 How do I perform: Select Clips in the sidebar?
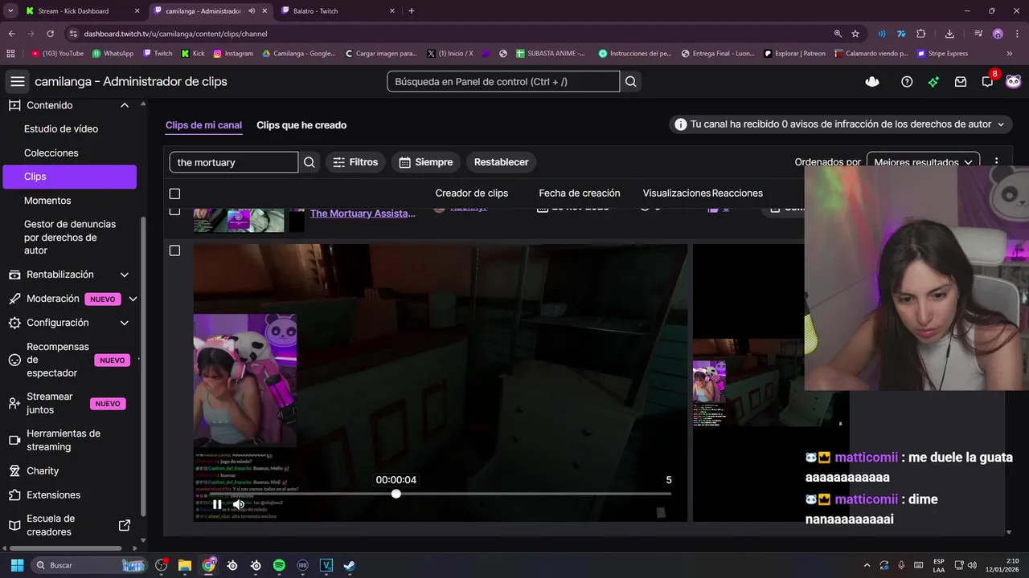(70, 177)
